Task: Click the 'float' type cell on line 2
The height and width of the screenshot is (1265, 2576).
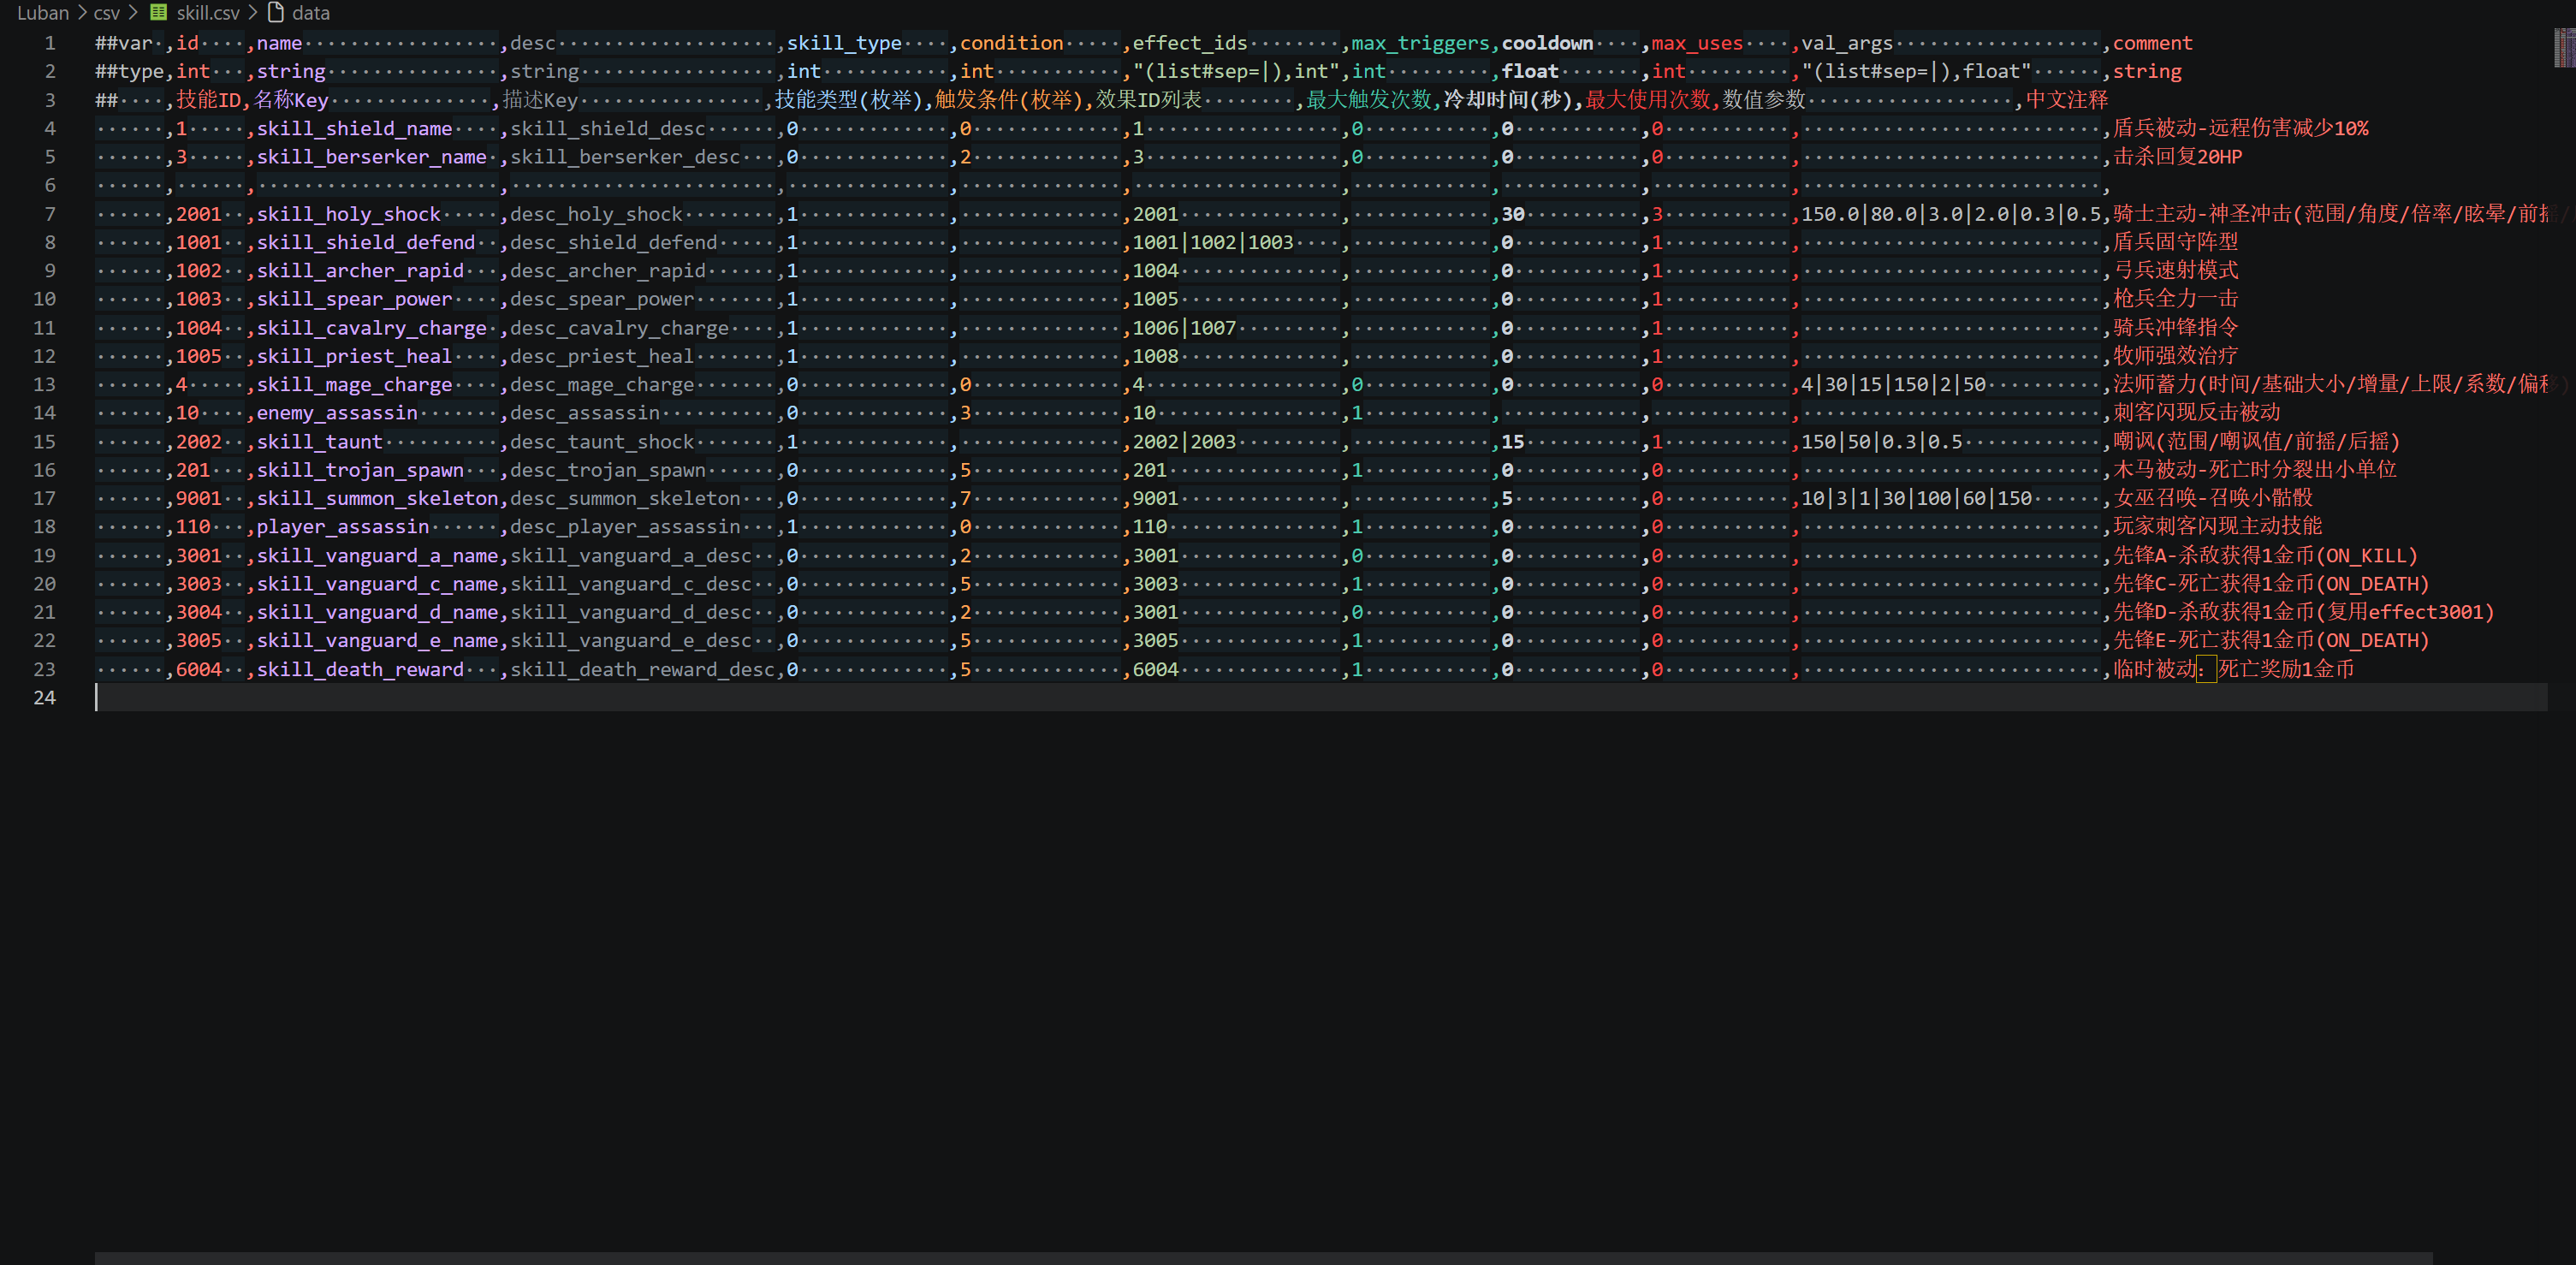Action: [1530, 72]
